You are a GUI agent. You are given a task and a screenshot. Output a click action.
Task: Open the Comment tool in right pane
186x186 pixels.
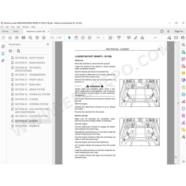[x=183, y=73]
